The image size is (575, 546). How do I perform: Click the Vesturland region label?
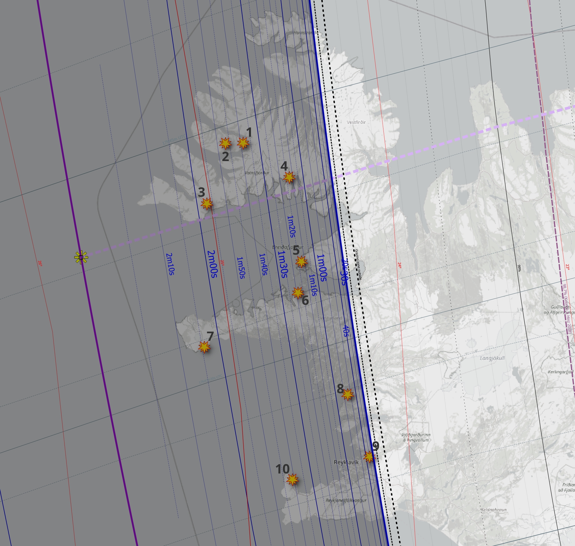click(331, 318)
